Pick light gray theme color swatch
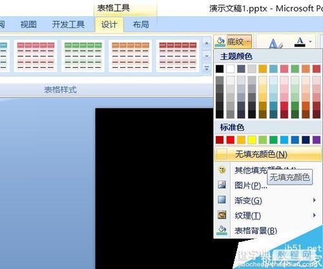This screenshot has width=323, height=269. click(252, 69)
